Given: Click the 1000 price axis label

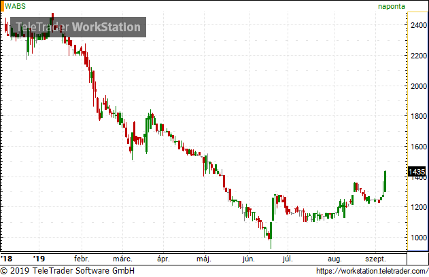Looking at the screenshot, I should (418, 238).
